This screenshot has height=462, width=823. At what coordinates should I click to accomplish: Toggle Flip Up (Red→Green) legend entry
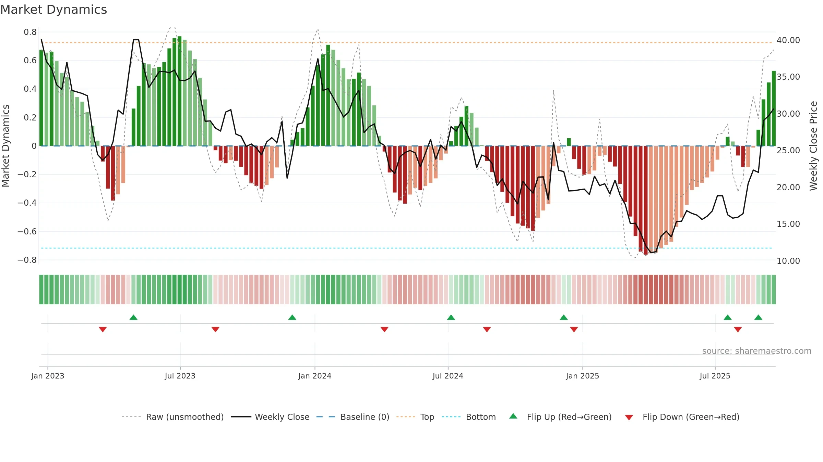point(560,417)
